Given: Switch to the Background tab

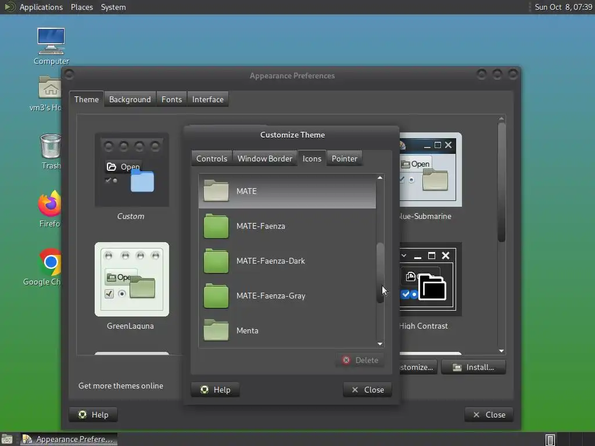Looking at the screenshot, I should [x=130, y=99].
